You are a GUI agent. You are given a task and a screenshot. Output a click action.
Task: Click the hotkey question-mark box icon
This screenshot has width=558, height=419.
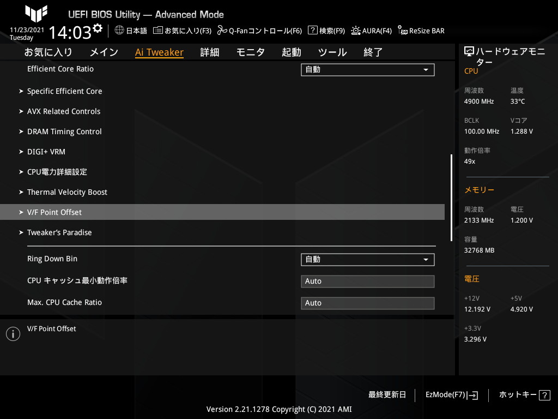pyautogui.click(x=544, y=395)
